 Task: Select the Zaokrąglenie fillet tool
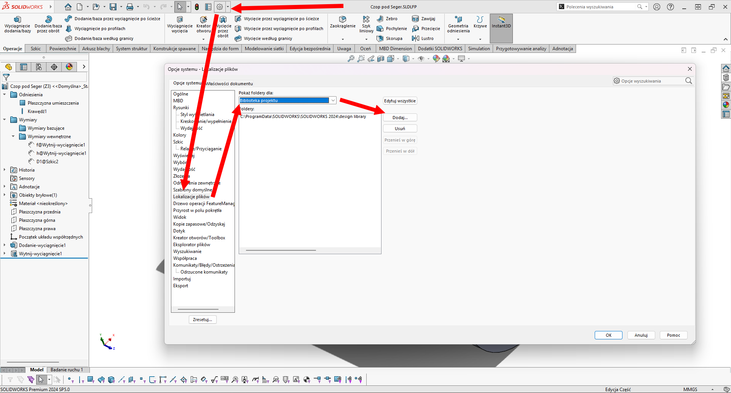click(x=343, y=22)
